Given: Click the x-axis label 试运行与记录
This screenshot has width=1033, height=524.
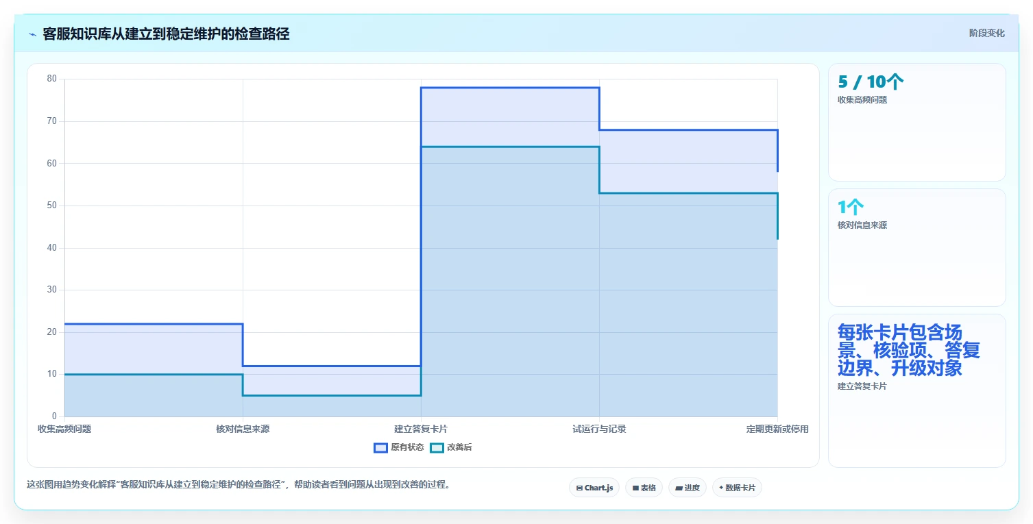Looking at the screenshot, I should [x=599, y=429].
